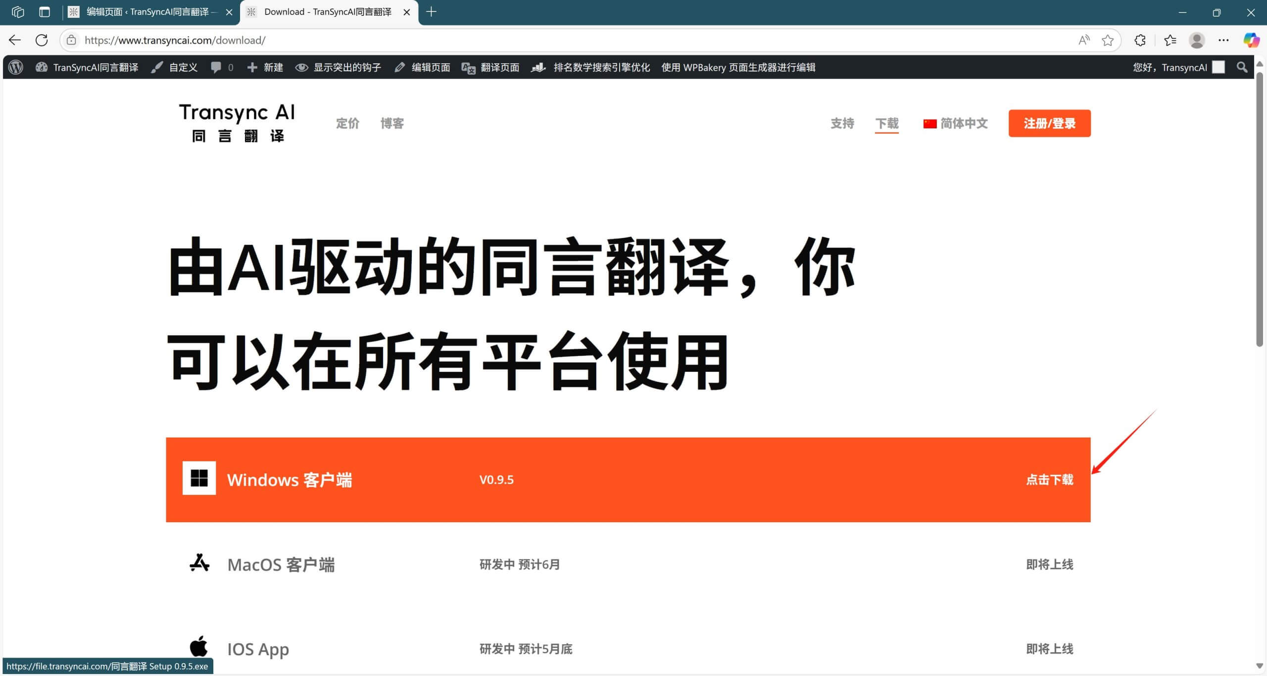Open the WordPress admin search icon
Screen dimensions: 1267x676
1242,67
